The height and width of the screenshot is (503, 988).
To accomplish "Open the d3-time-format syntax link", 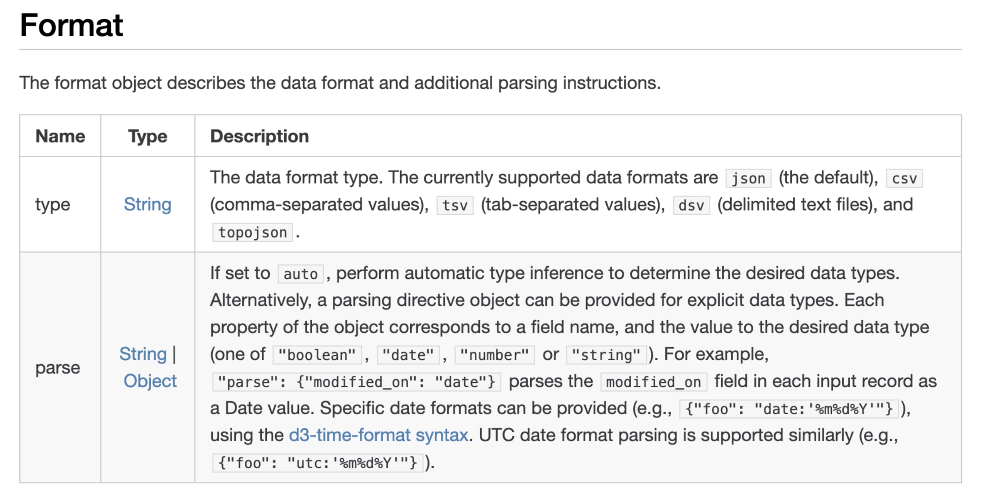I will click(378, 435).
